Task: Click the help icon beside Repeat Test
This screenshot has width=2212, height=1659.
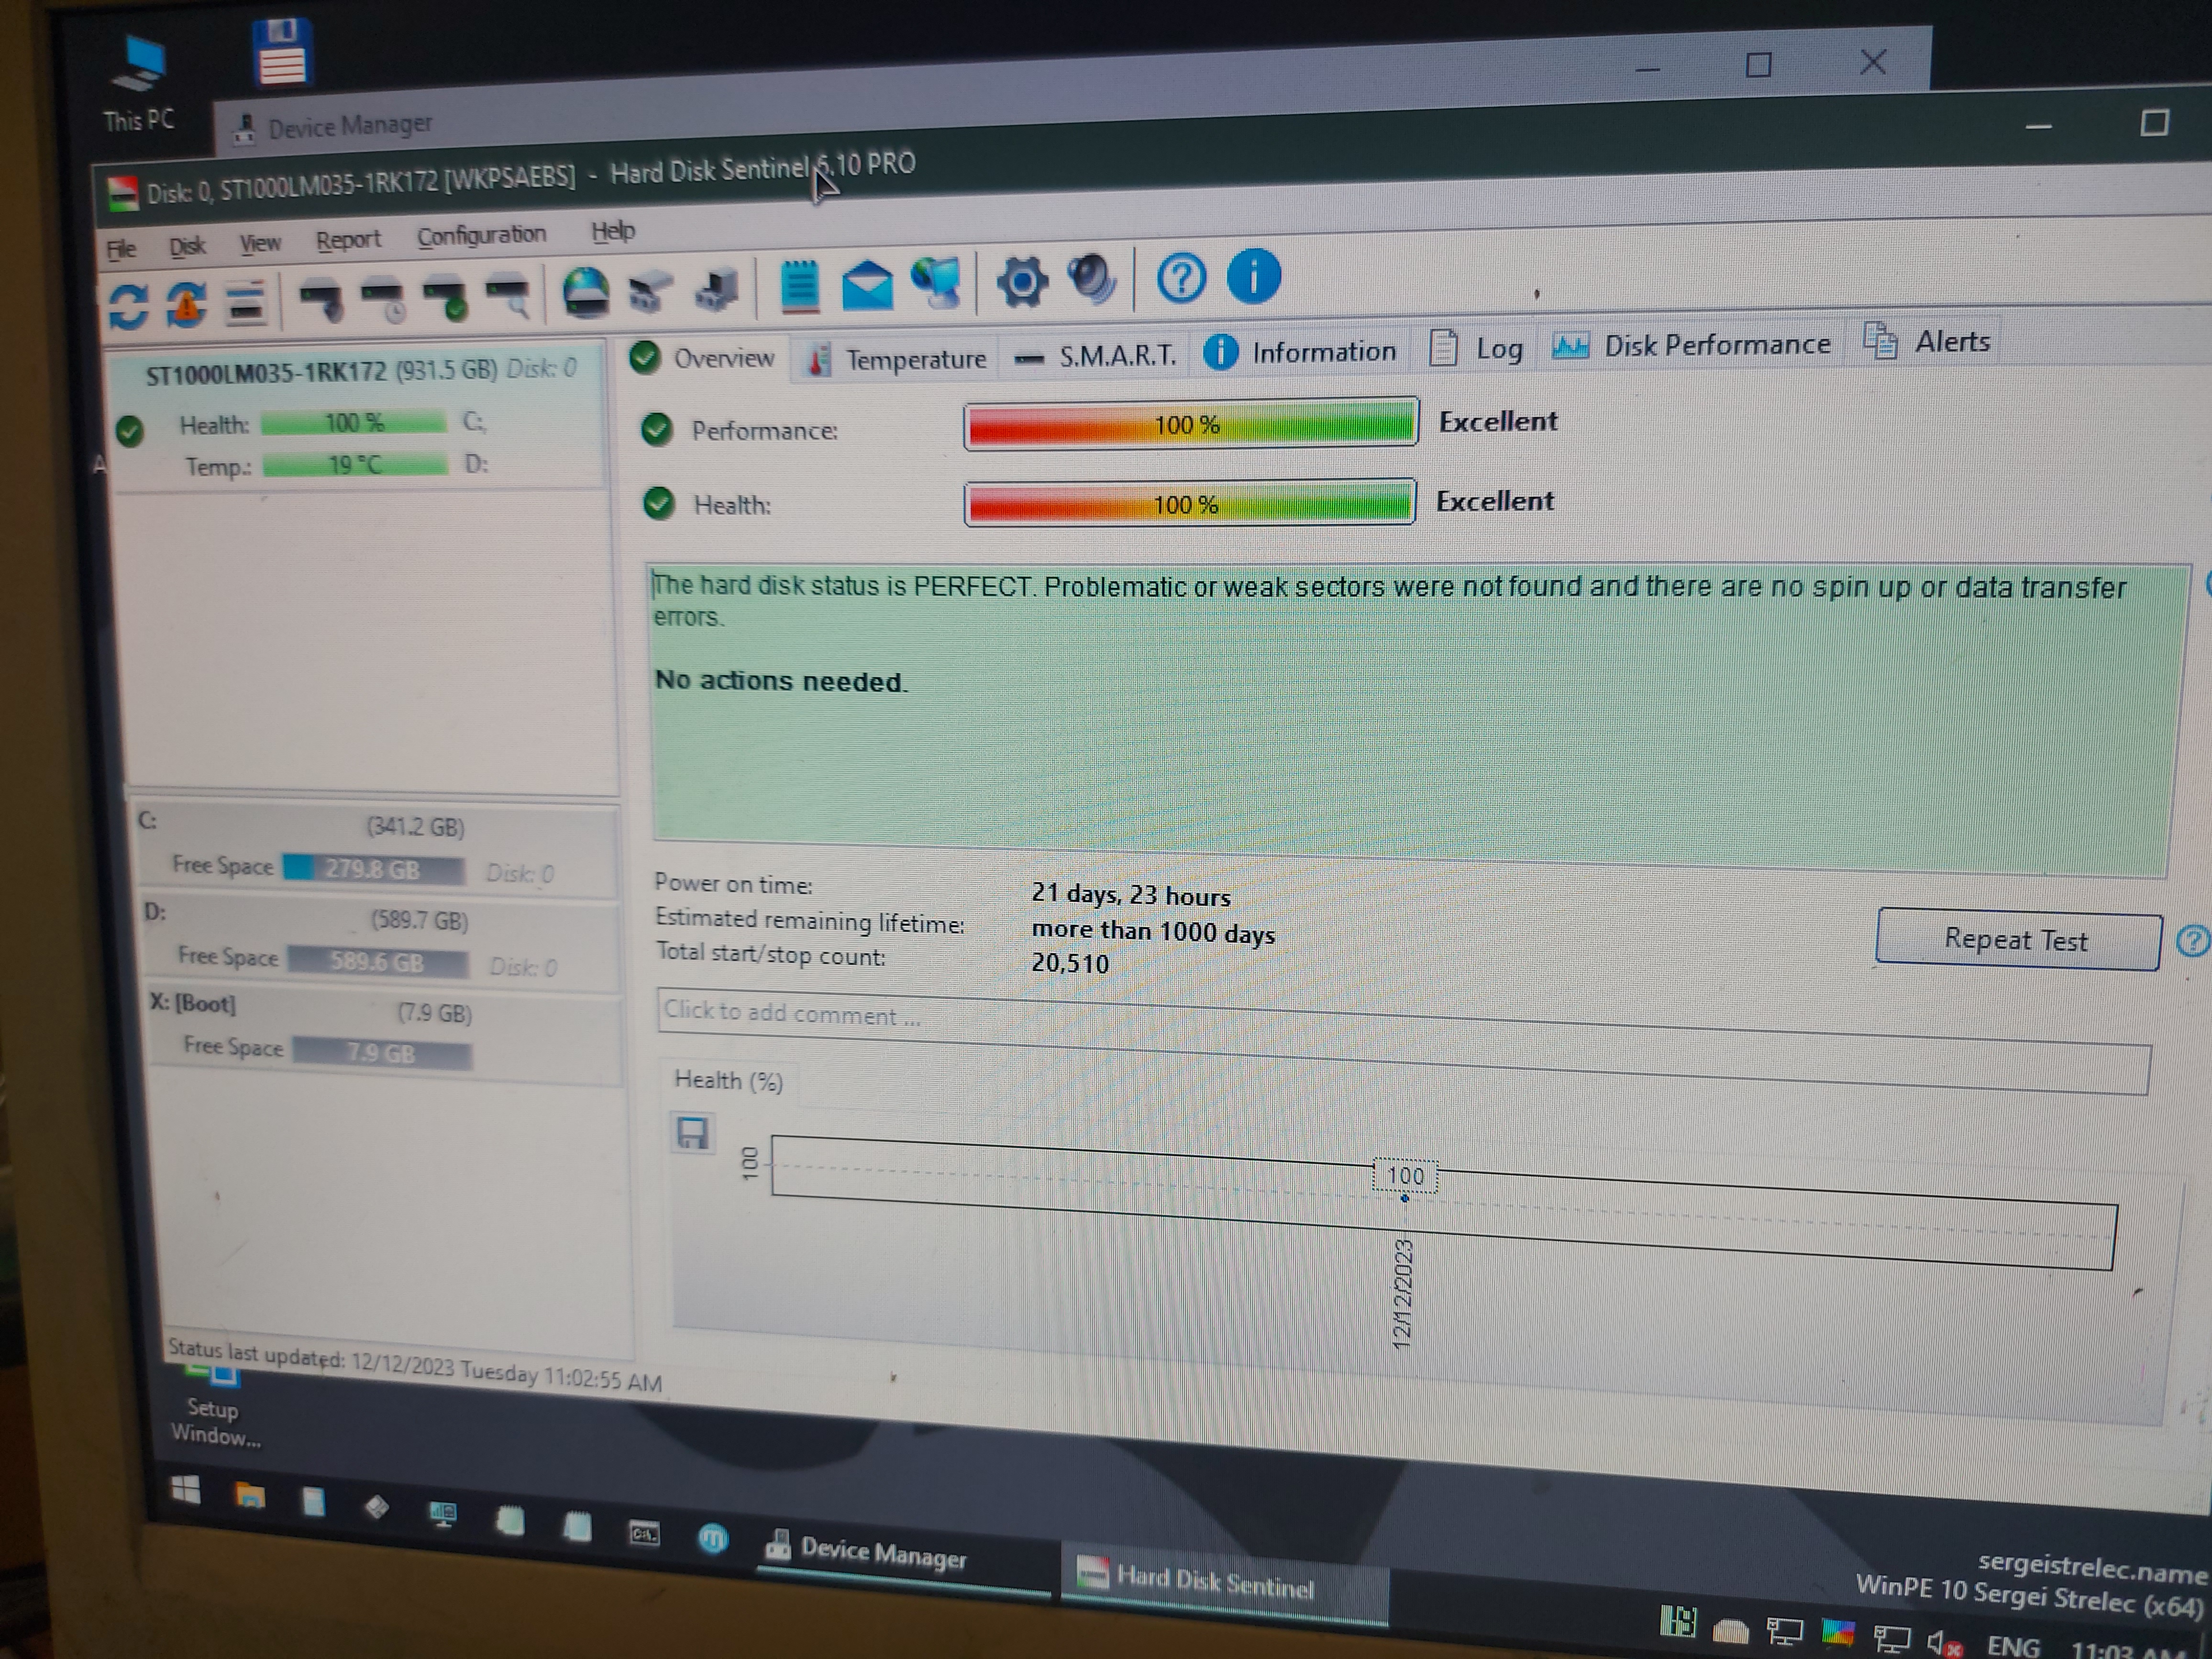Action: (x=2192, y=941)
